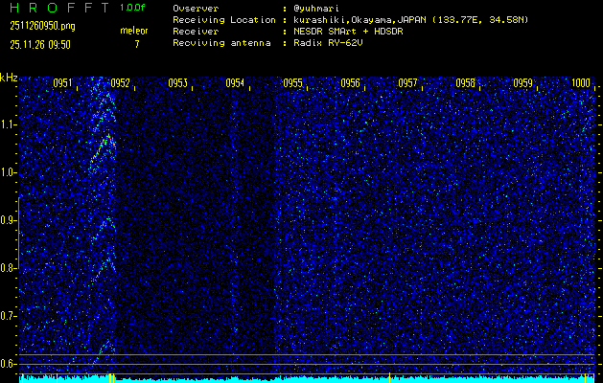Select the 0958 time label

pyautogui.click(x=465, y=83)
